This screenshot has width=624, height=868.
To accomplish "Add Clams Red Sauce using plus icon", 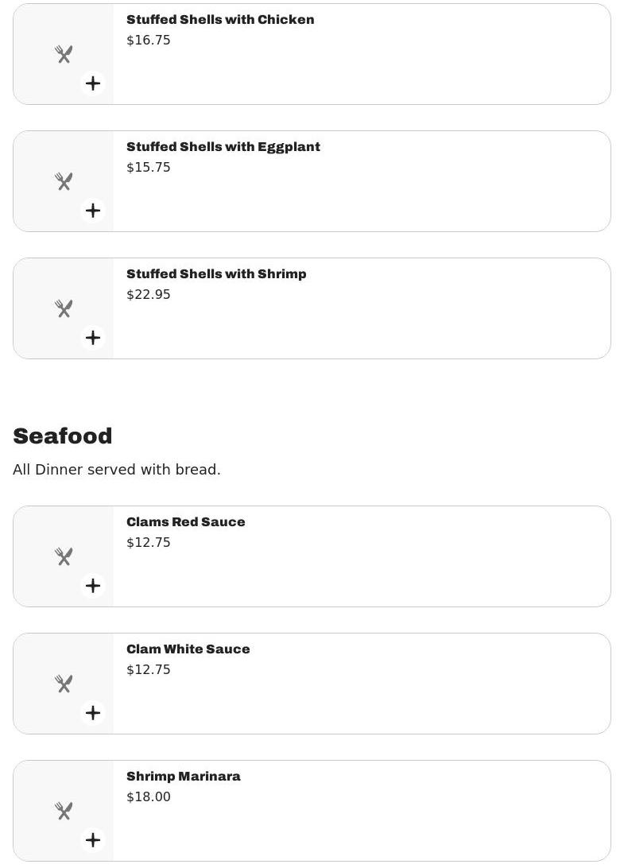I will click(93, 586).
